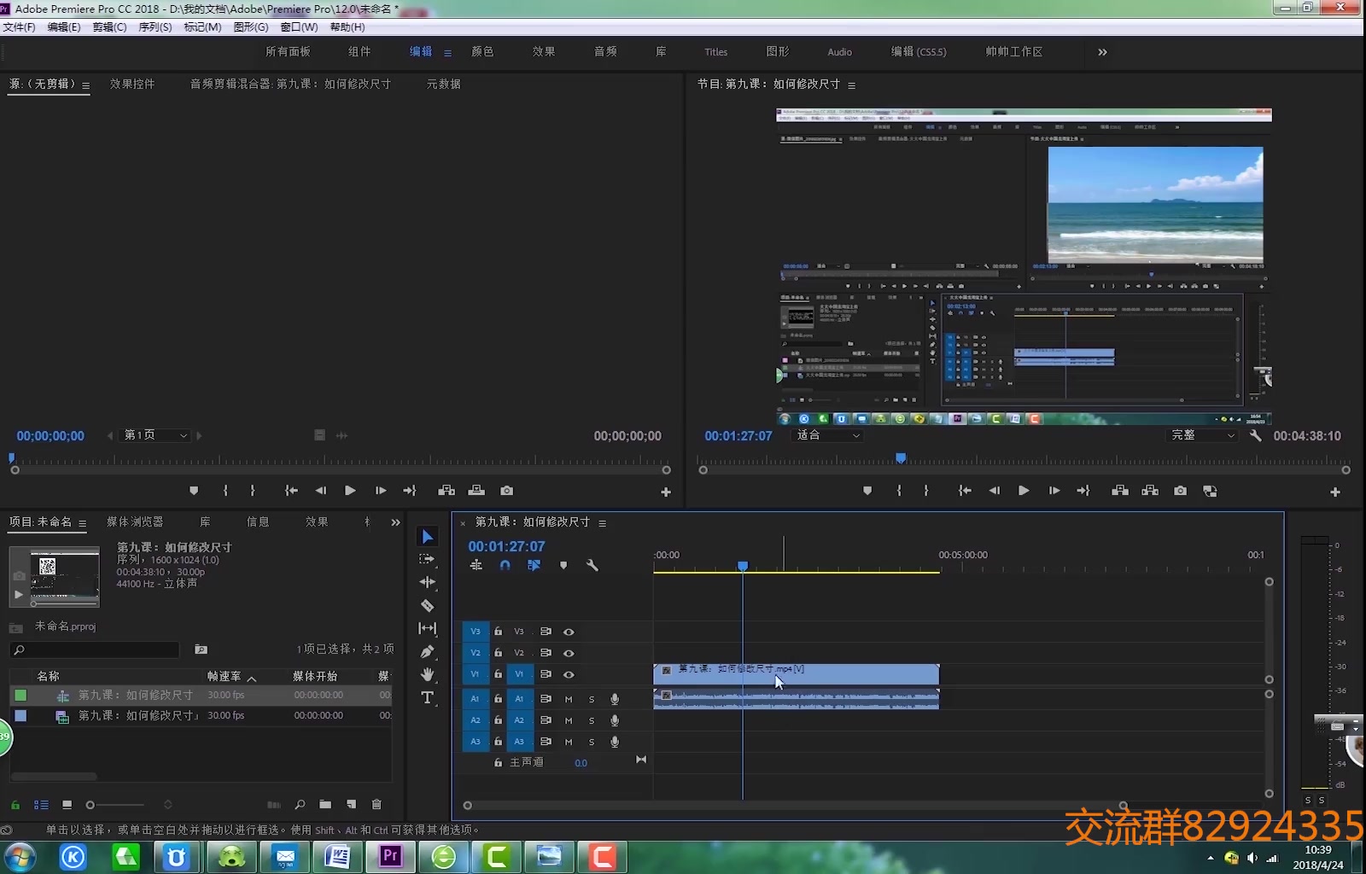Select the Ripple Edit tool

click(428, 582)
